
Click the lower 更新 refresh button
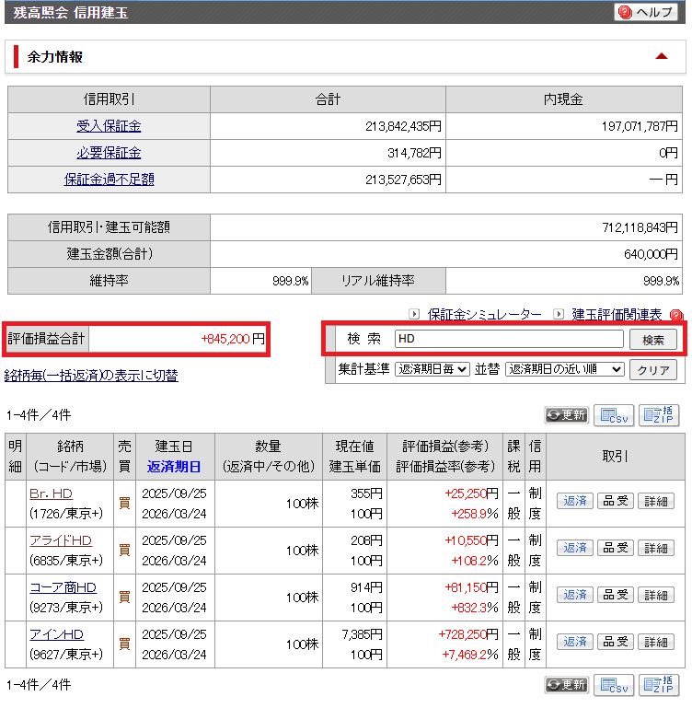click(566, 684)
